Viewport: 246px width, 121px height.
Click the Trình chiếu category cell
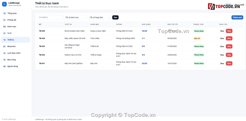click(x=95, y=38)
